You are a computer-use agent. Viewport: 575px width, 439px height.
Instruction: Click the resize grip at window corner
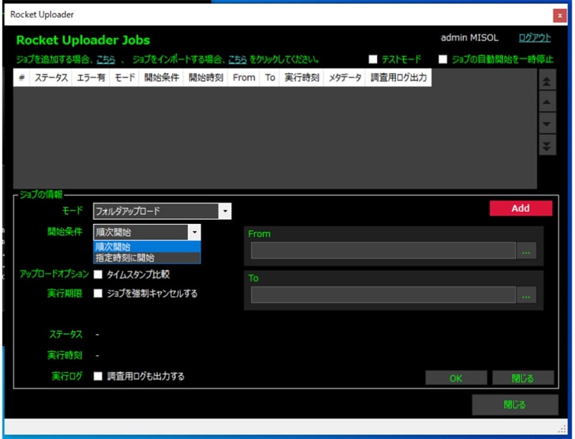[x=562, y=429]
